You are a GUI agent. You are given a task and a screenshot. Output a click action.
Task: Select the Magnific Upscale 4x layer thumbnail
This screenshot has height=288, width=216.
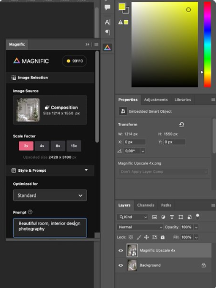click(x=132, y=250)
